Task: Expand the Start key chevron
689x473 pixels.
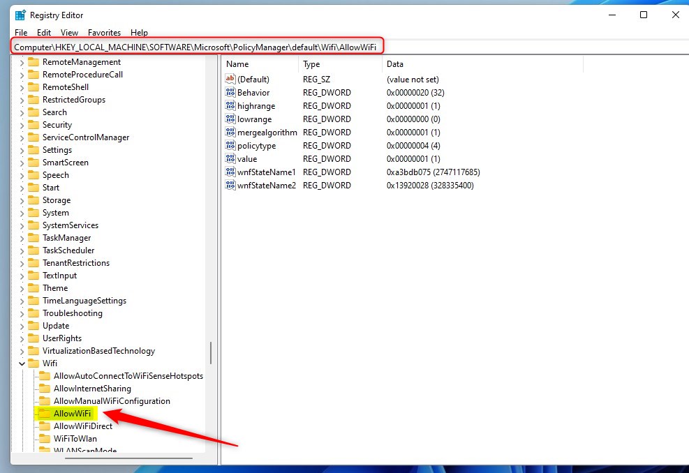Action: click(x=22, y=188)
